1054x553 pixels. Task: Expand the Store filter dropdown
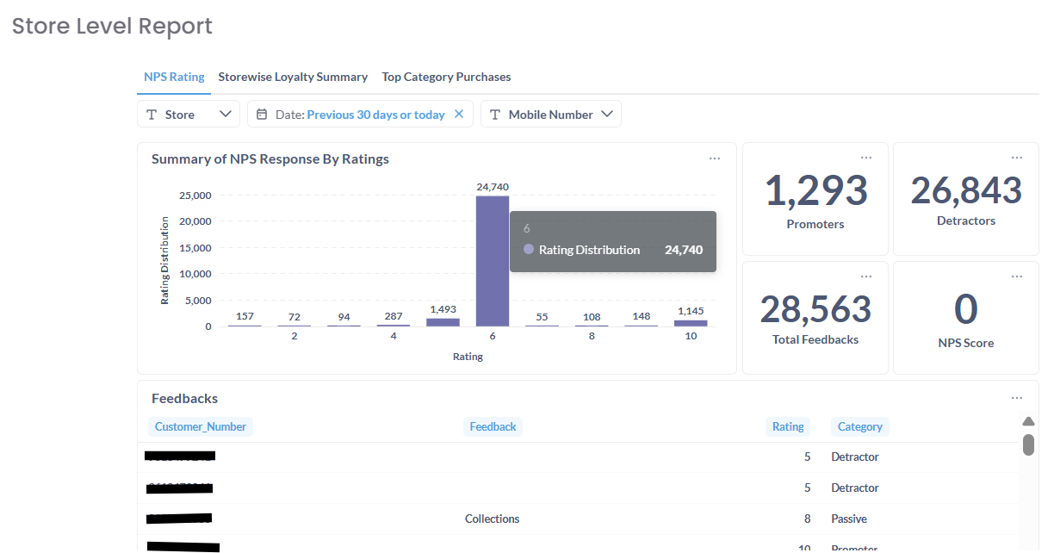(x=226, y=114)
